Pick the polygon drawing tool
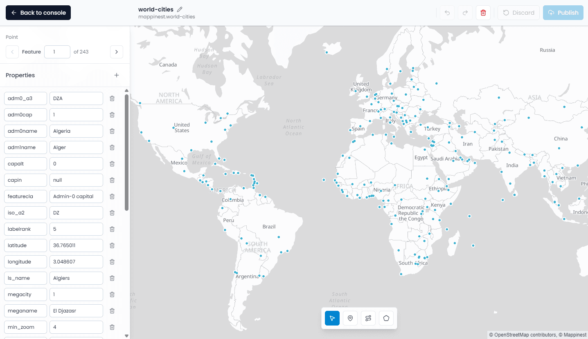The image size is (588, 339). (x=386, y=318)
